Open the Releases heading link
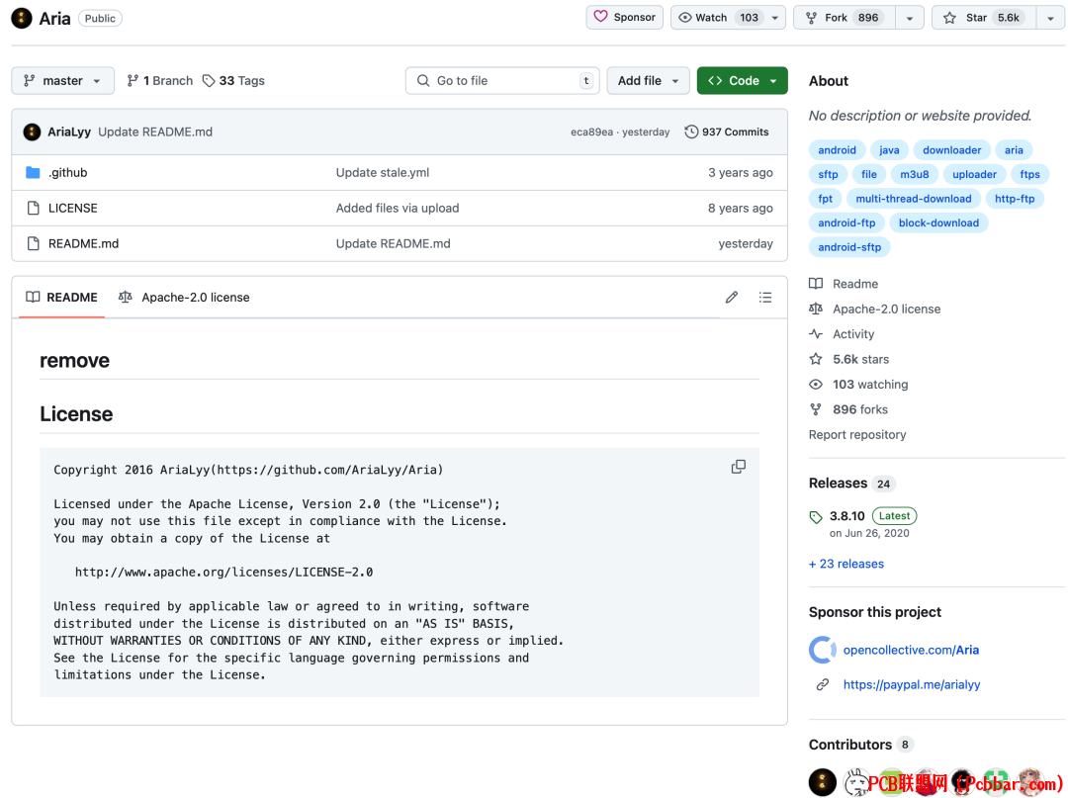Image resolution: width=1068 pixels, height=798 pixels. click(x=850, y=484)
